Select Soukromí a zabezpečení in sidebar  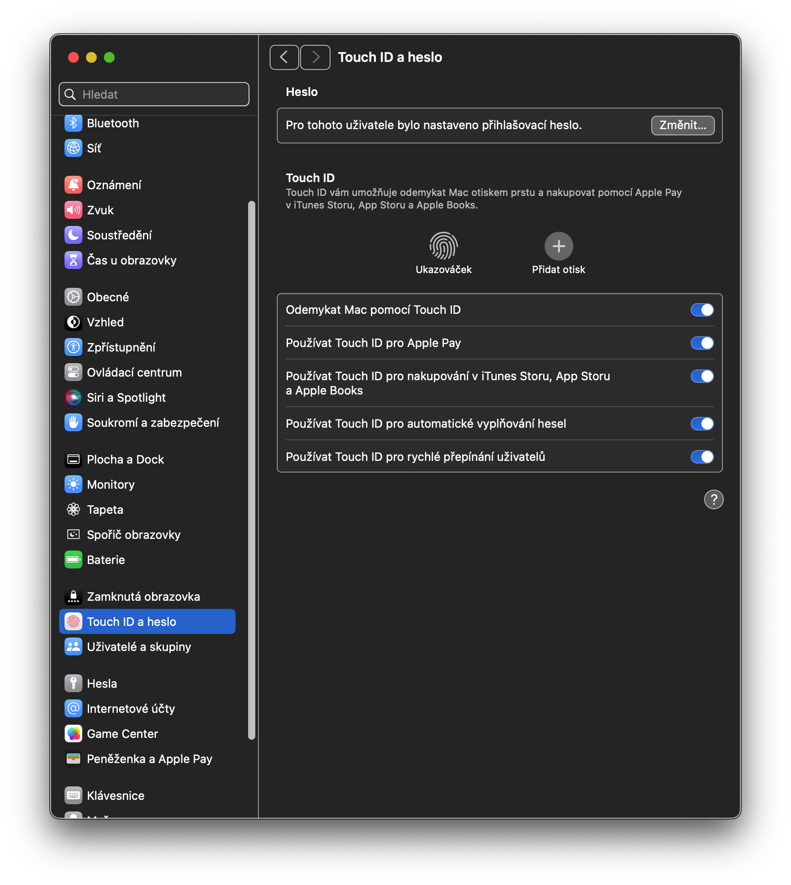[x=153, y=423]
